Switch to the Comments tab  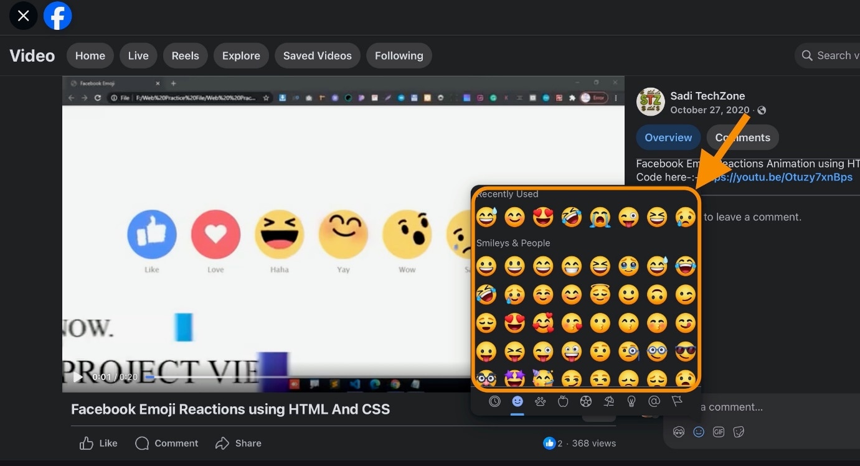coord(742,137)
